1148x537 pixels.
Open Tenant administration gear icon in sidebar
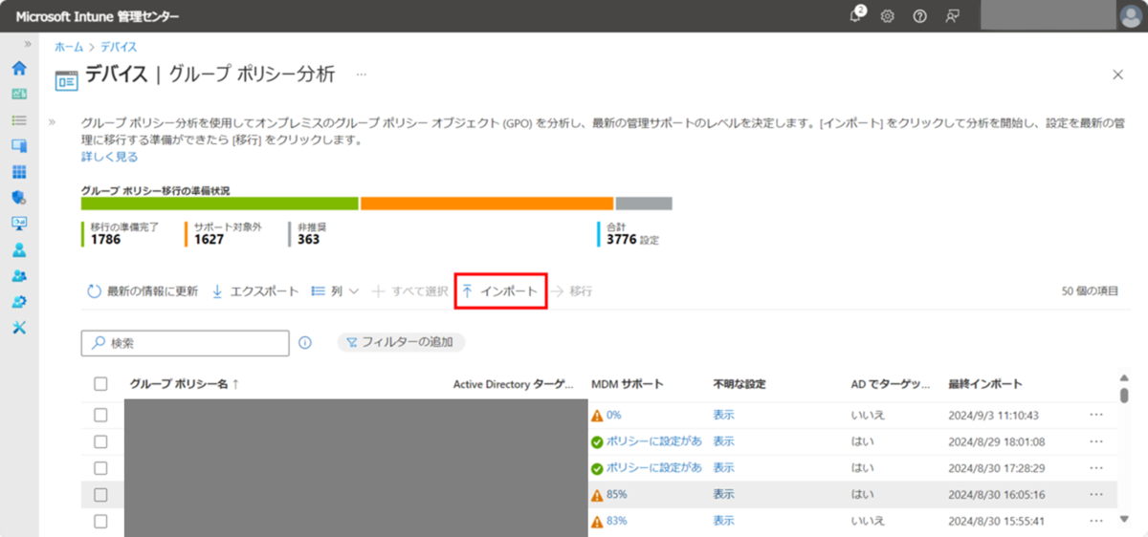[x=18, y=302]
